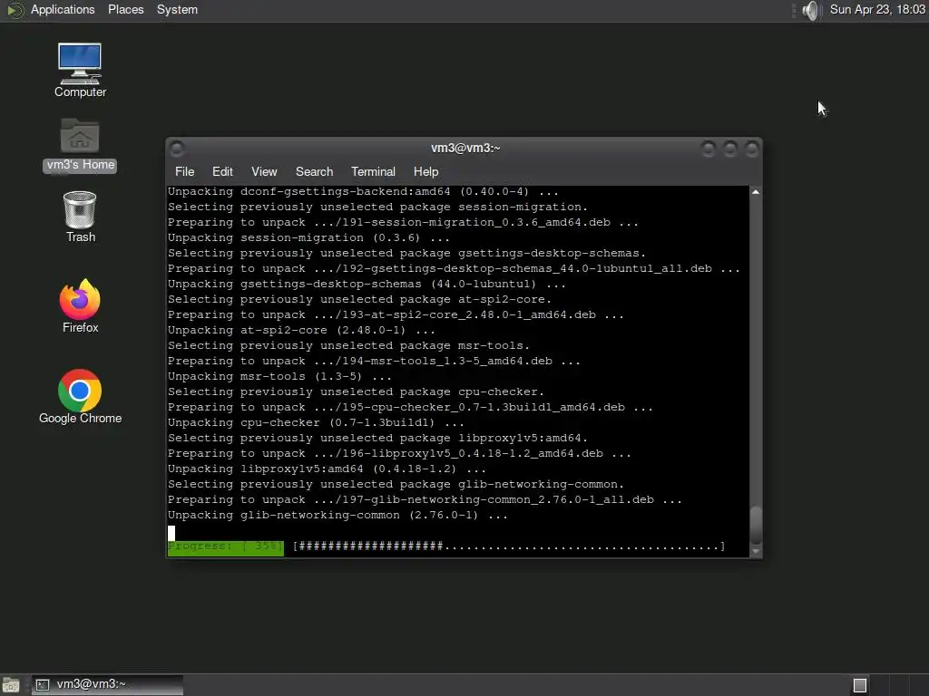
Task: Click the workspace switcher square in bottom panel
Action: click(860, 685)
